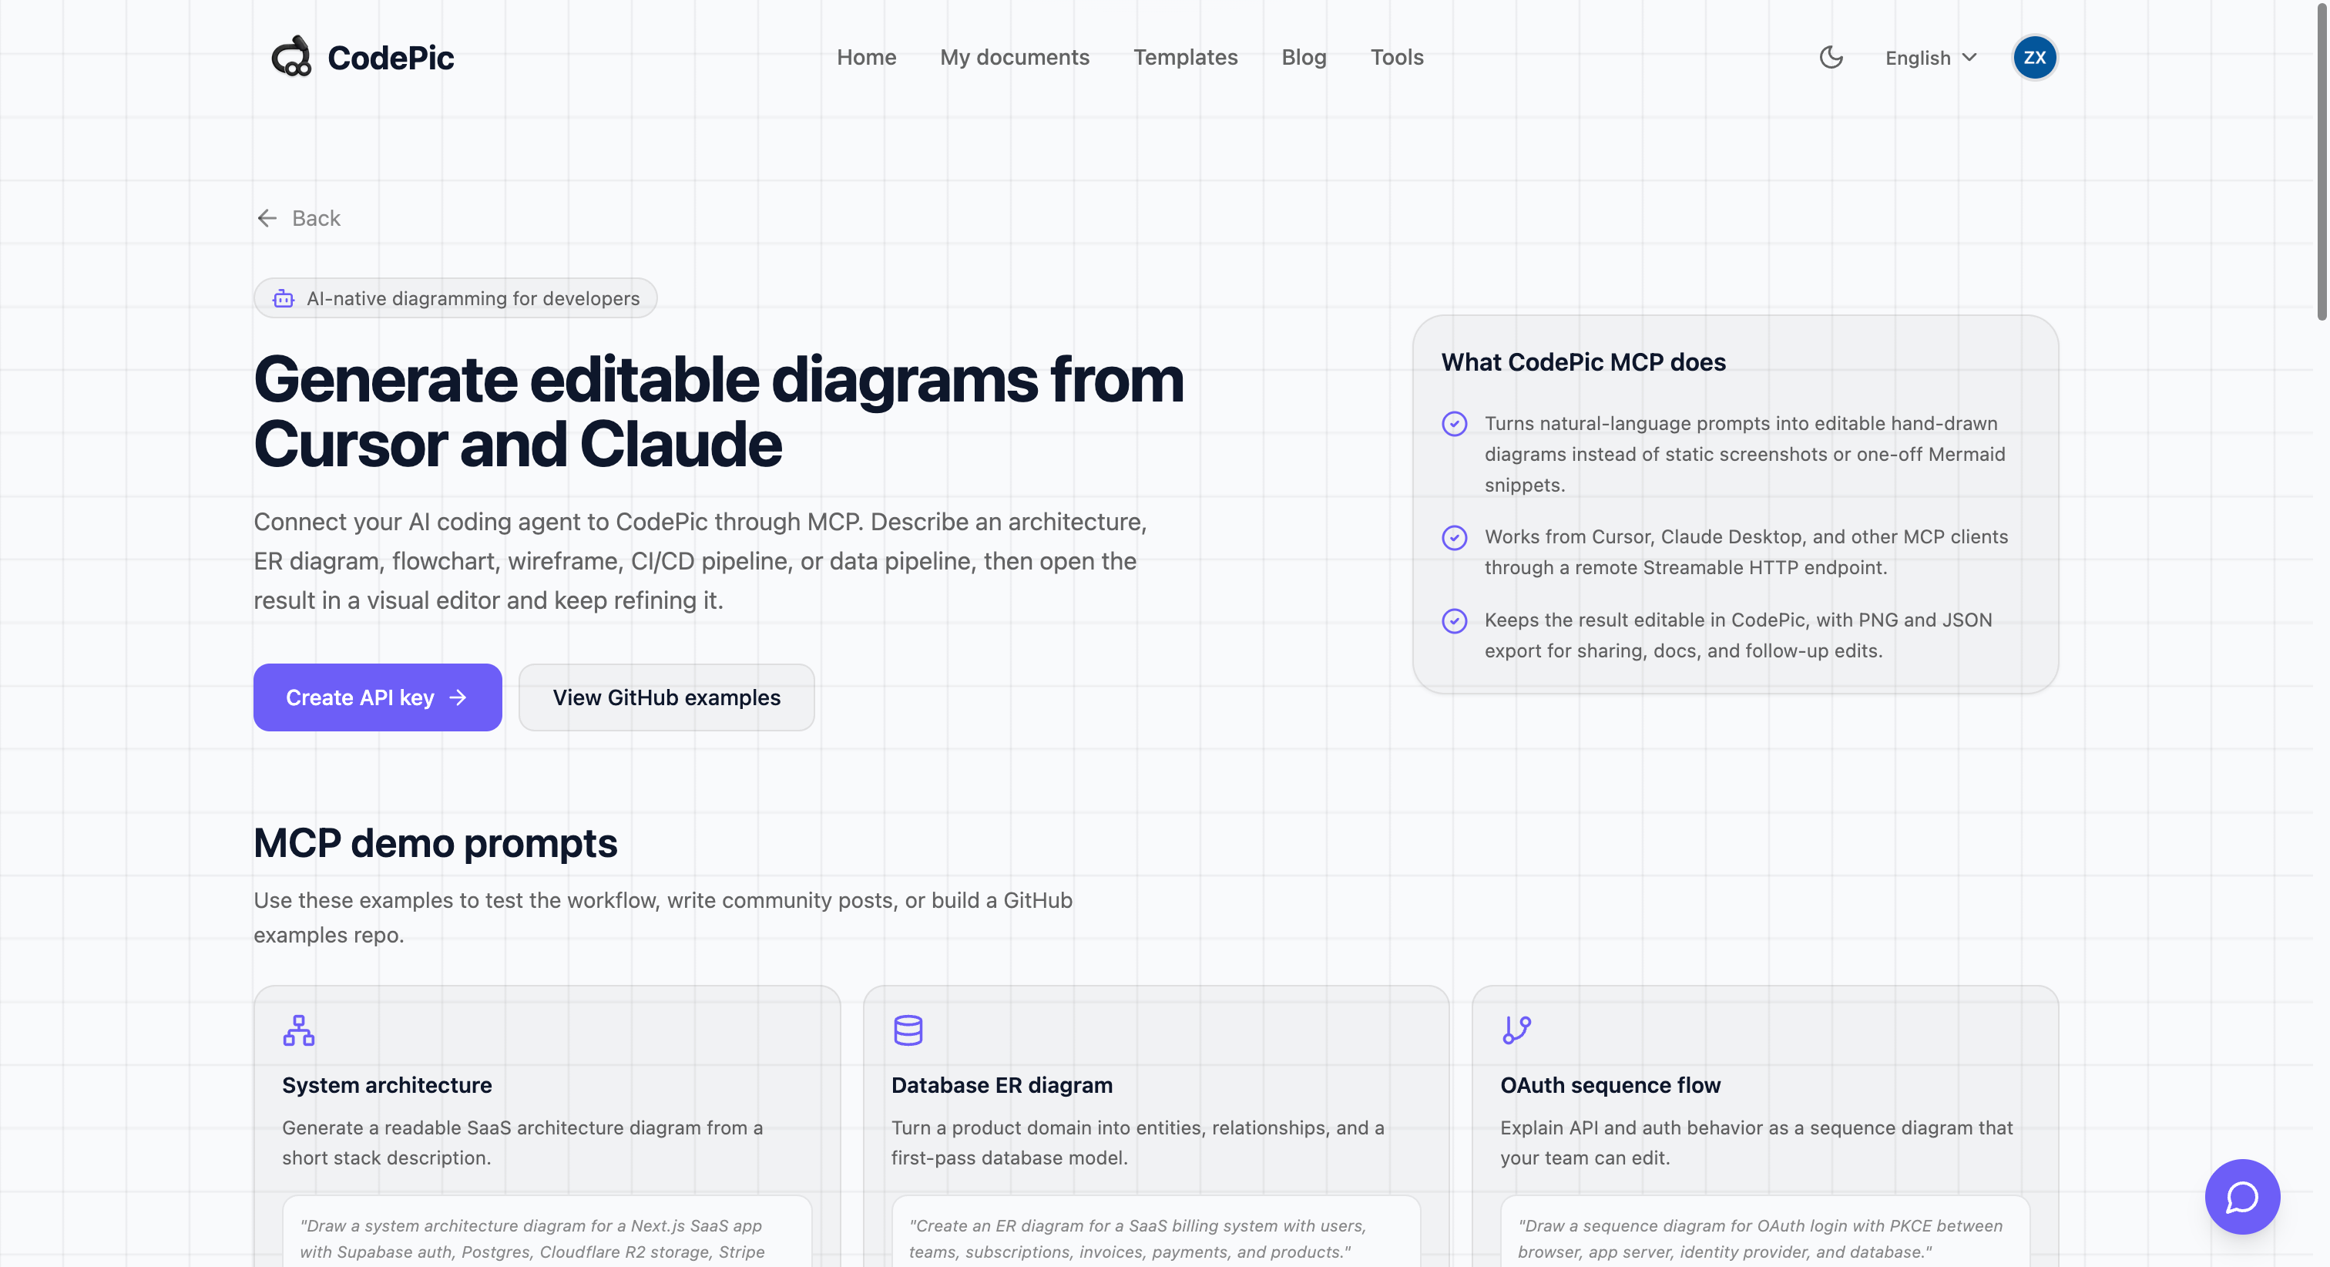Open My documents in navigation
The image size is (2330, 1267).
click(x=1015, y=57)
